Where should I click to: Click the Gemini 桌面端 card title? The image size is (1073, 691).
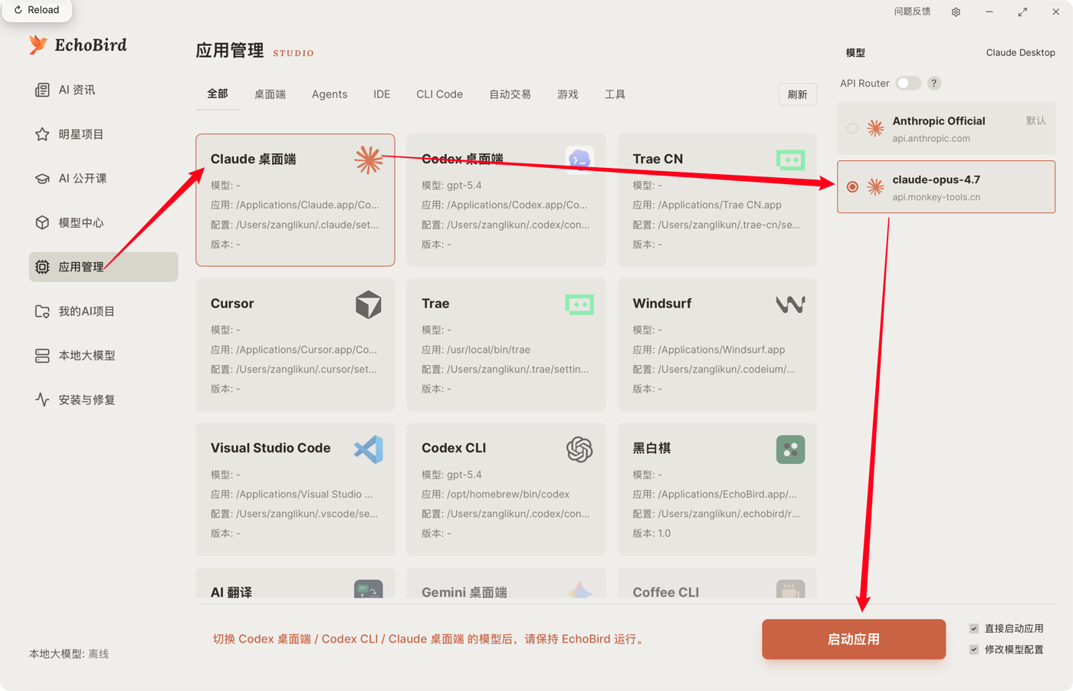pyautogui.click(x=464, y=592)
